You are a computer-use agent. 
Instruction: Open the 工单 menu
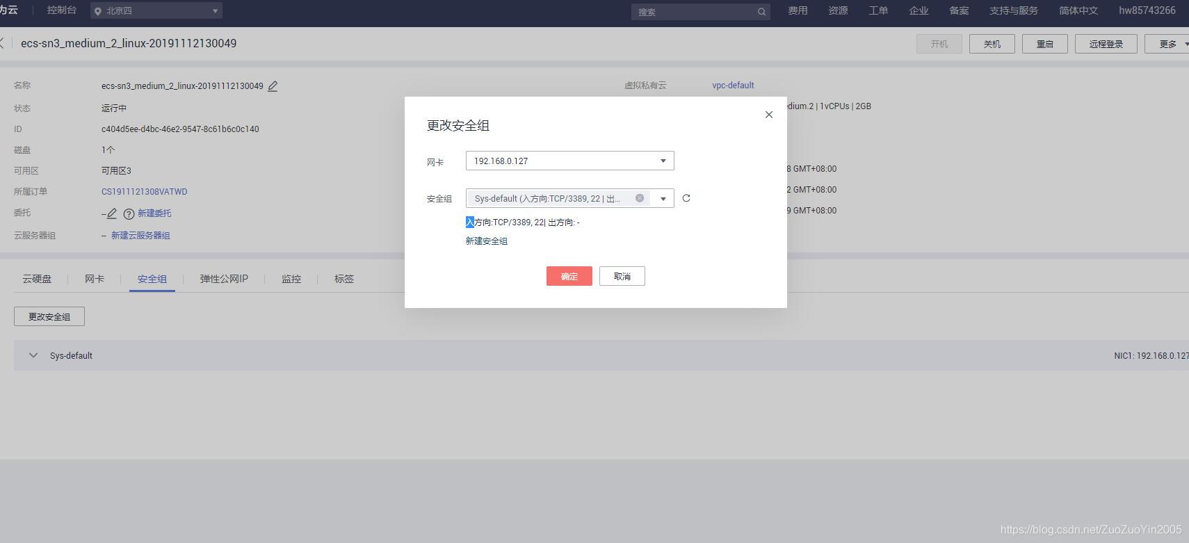(x=878, y=10)
